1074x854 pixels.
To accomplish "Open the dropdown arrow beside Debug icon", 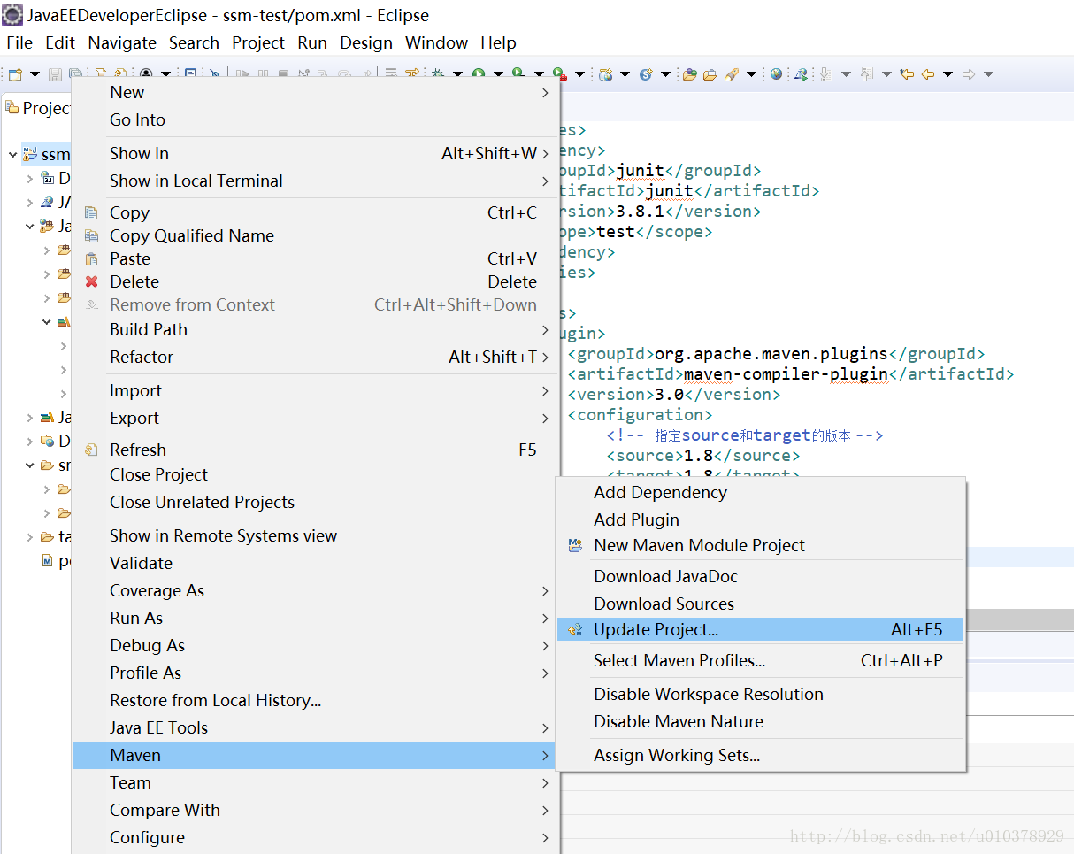I will pos(457,74).
